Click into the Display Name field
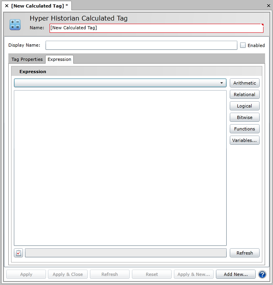273x285 pixels. point(141,45)
